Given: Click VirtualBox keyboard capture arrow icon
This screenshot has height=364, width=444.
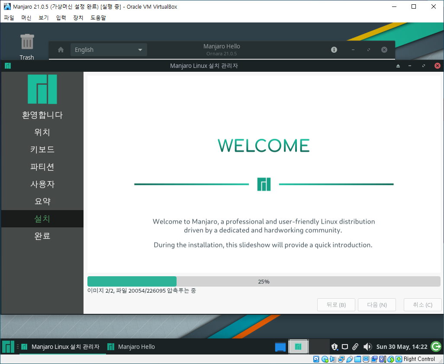Looking at the screenshot, I should pos(399,359).
